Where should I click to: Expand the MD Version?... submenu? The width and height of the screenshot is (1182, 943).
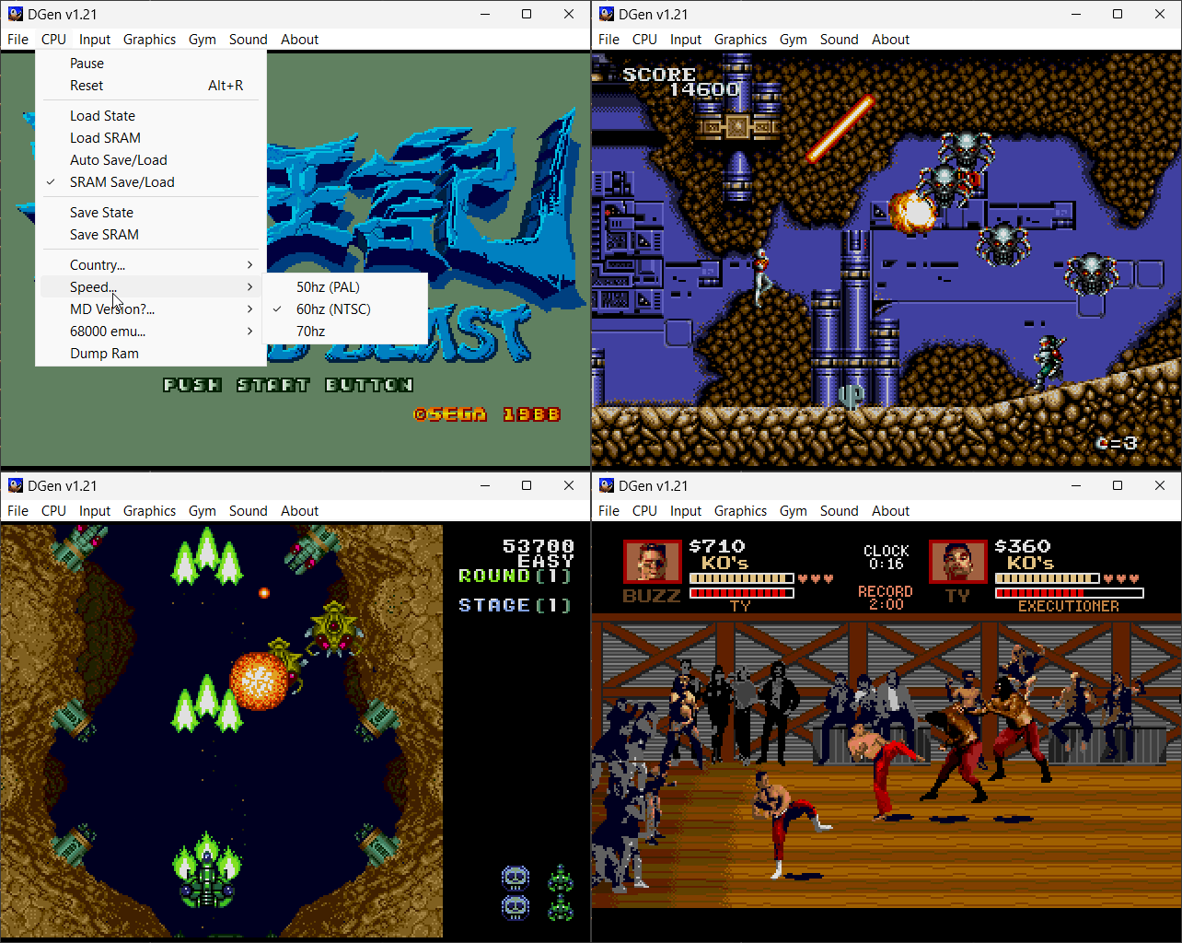[151, 309]
